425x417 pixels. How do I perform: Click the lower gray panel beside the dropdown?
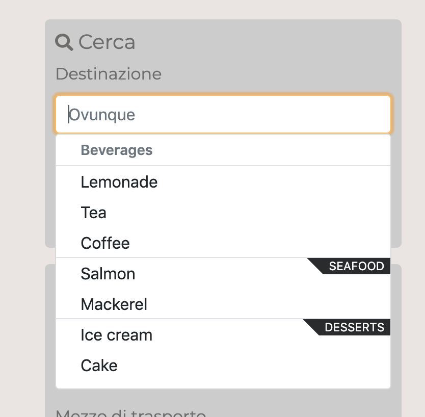(396, 331)
